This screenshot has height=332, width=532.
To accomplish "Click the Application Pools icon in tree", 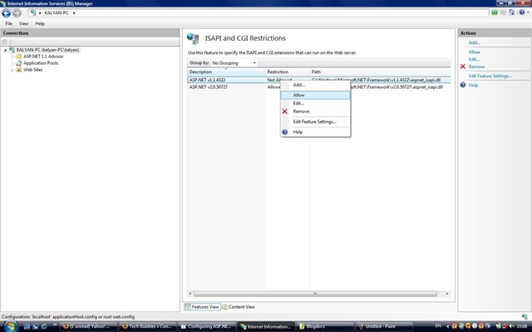I will tap(18, 63).
